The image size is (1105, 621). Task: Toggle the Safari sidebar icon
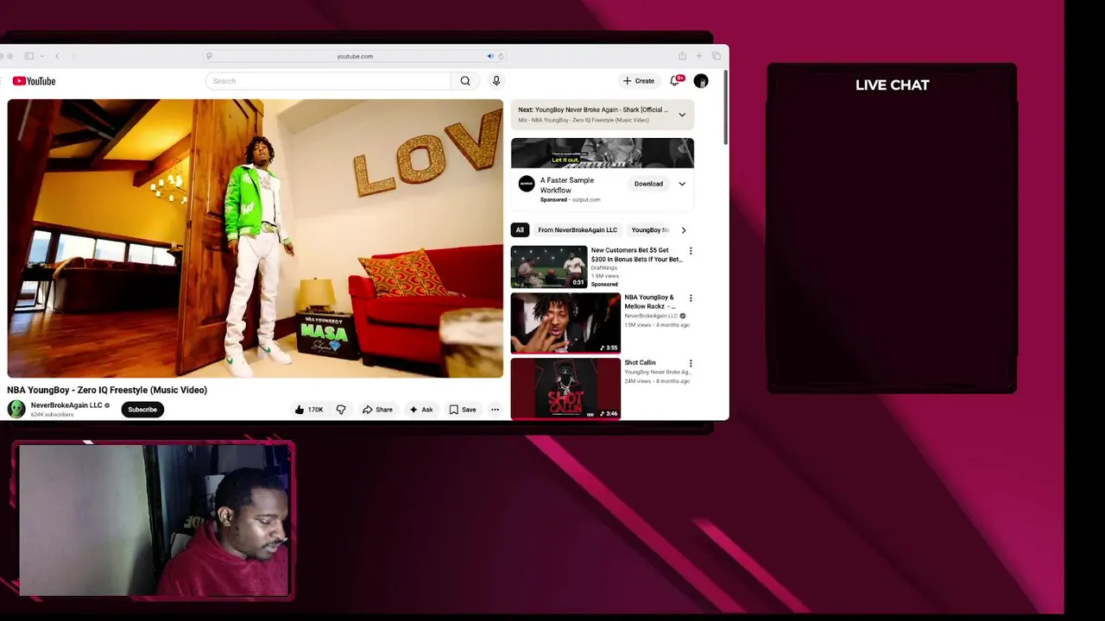coord(28,56)
